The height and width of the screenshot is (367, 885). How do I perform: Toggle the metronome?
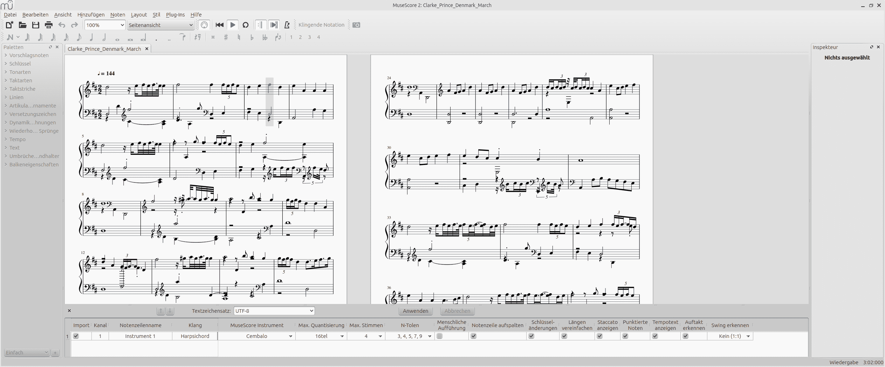pos(287,25)
